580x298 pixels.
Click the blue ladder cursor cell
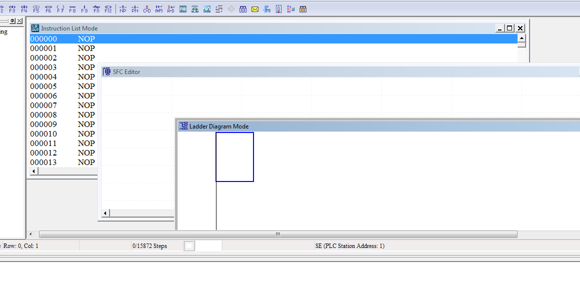pyautogui.click(x=234, y=157)
